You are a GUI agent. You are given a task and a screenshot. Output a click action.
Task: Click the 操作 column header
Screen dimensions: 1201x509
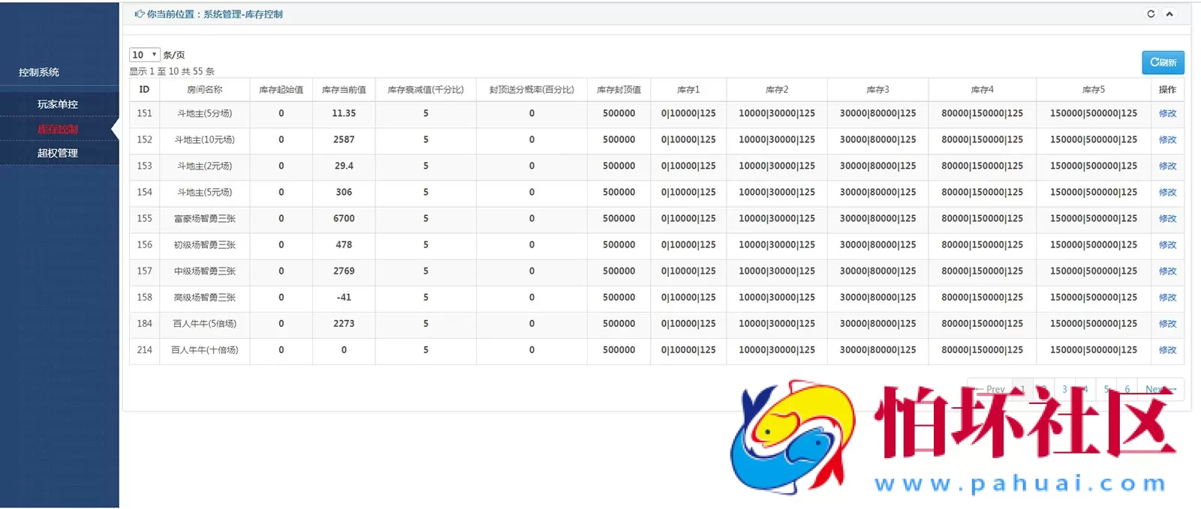1167,89
